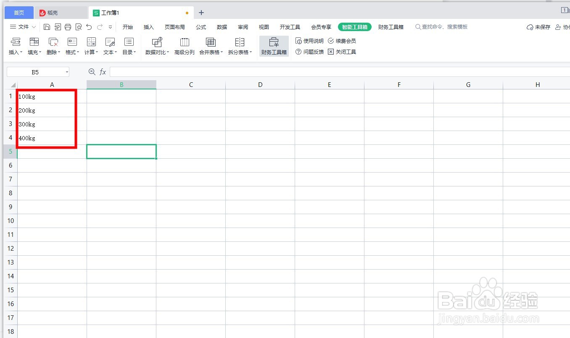Switch to the 数据 ribbon tab
This screenshot has height=338, width=570.
[x=222, y=27]
